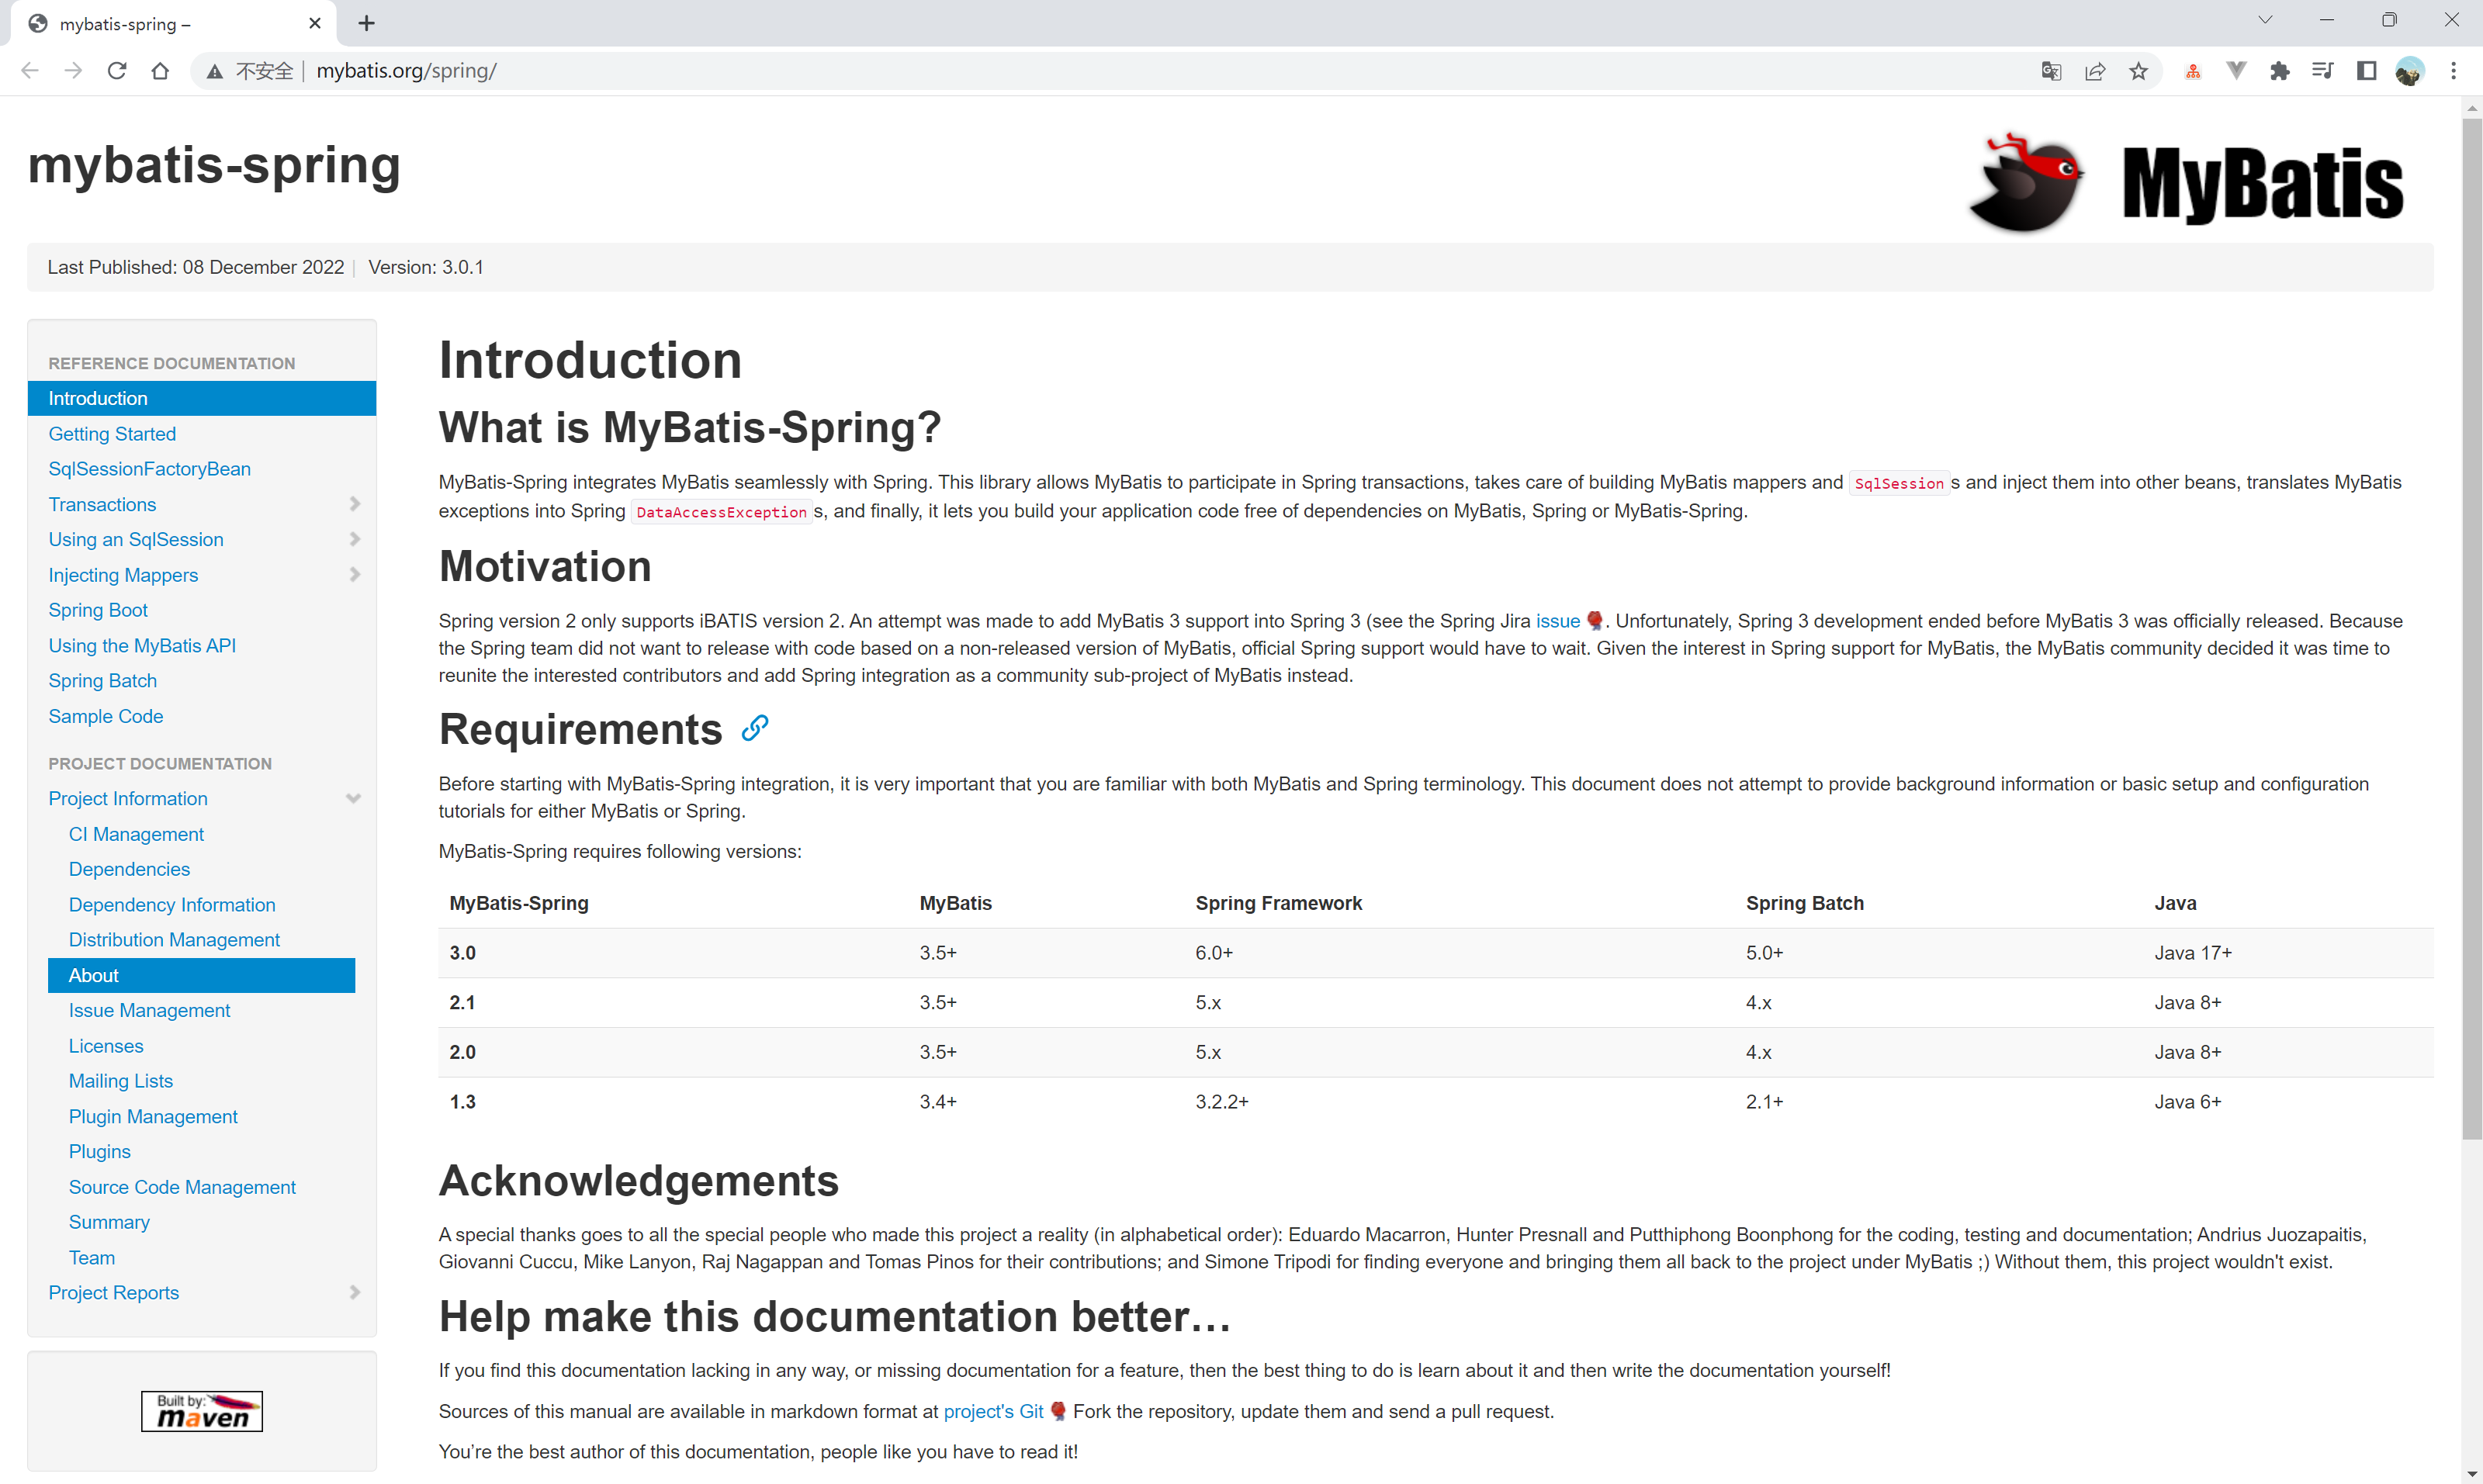The image size is (2483, 1484).
Task: Open the Team page
Action: tap(91, 1257)
